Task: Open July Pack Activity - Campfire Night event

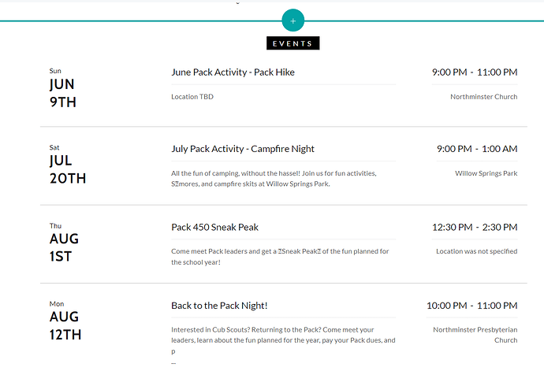Action: point(243,149)
